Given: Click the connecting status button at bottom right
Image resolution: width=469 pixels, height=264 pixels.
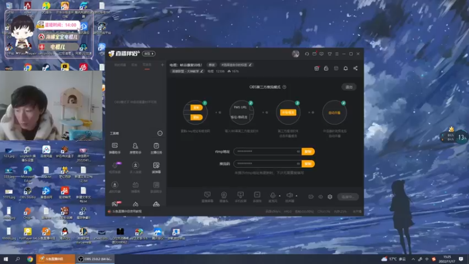Looking at the screenshot, I should [x=348, y=197].
